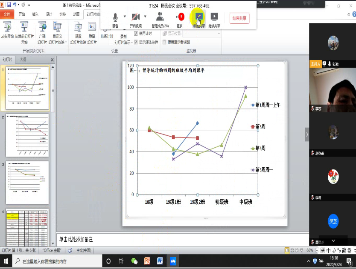Click the 静音 microphone mute icon
This screenshot has height=269, width=356.
pyautogui.click(x=115, y=17)
